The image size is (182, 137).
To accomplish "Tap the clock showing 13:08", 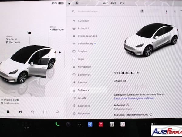I will coord(113,3).
